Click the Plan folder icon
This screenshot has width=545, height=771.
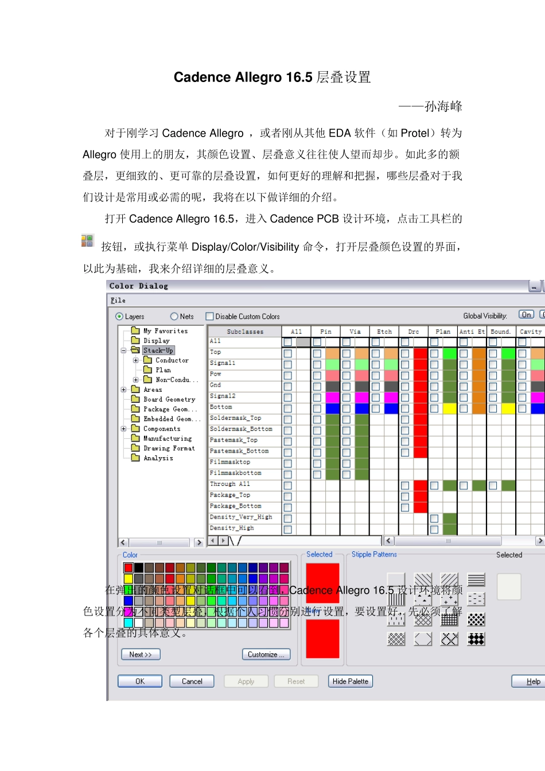pyautogui.click(x=147, y=369)
